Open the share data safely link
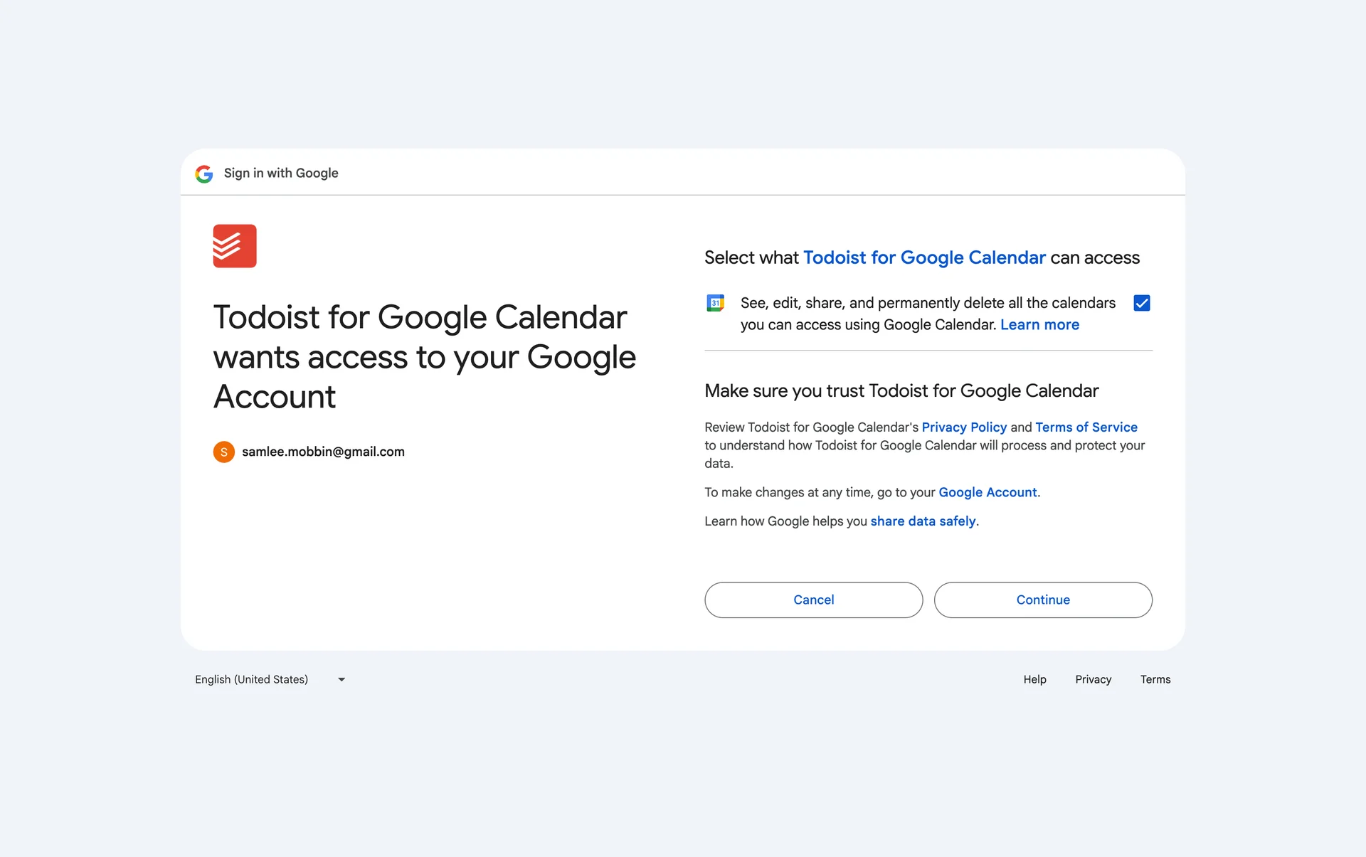This screenshot has width=1366, height=857. pos(923,521)
